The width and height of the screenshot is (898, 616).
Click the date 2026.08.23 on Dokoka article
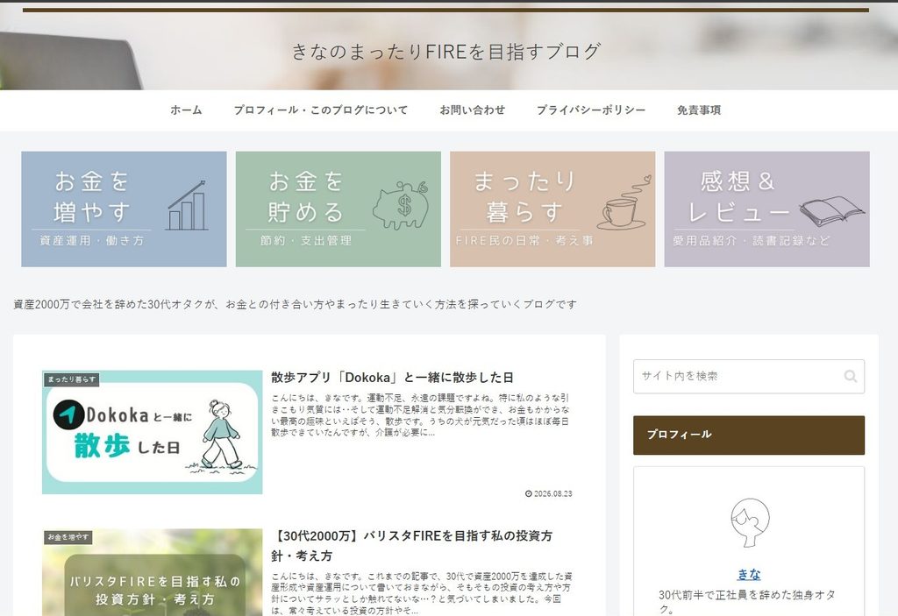tap(549, 493)
